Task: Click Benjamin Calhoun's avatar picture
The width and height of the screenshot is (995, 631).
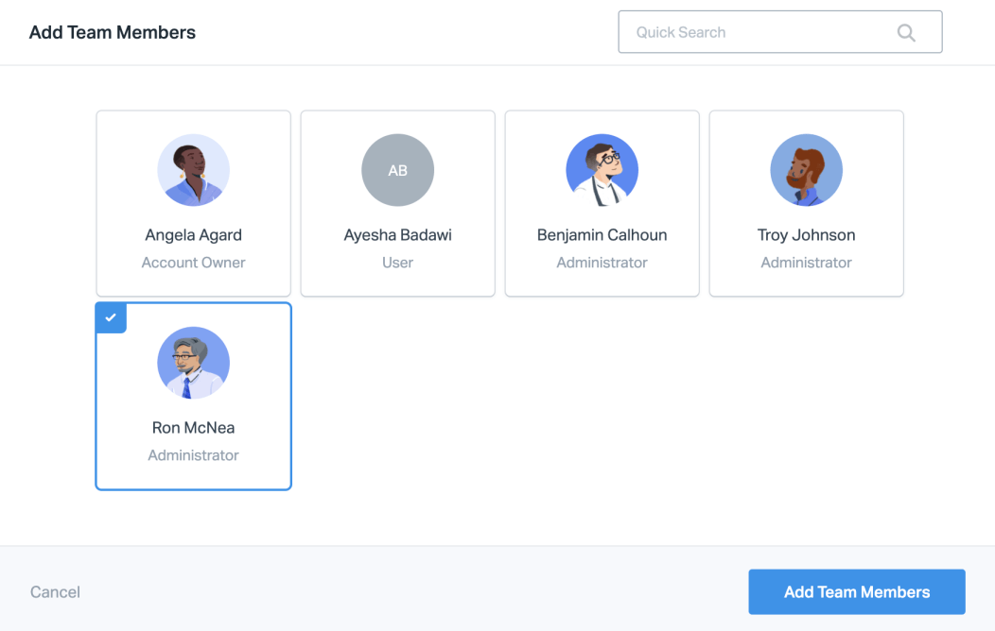Action: pyautogui.click(x=602, y=170)
